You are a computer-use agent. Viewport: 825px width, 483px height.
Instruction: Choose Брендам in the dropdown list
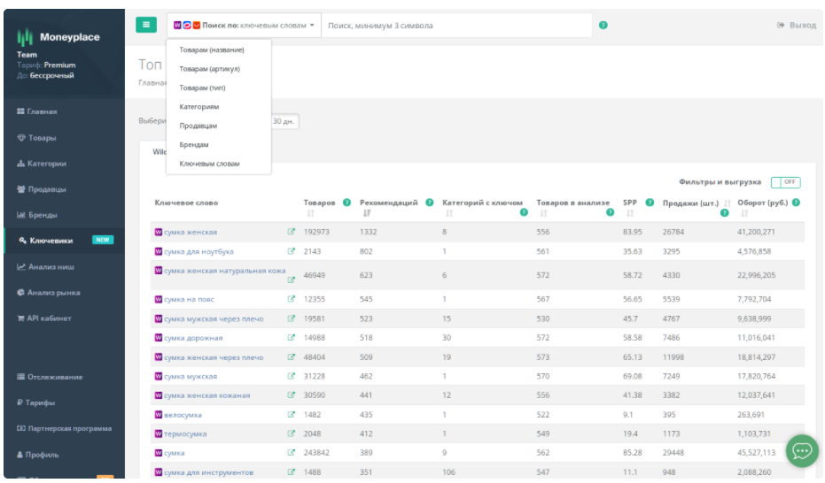[x=194, y=145]
